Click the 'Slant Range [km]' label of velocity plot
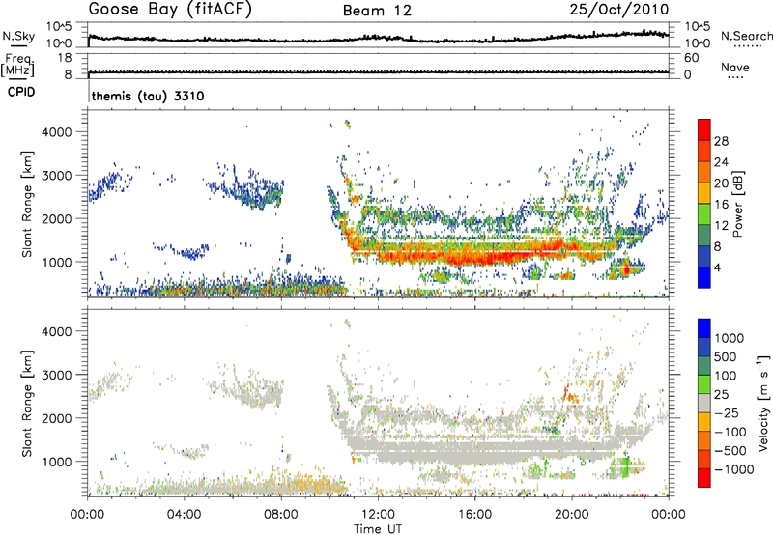This screenshot has height=535, width=773. [27, 404]
